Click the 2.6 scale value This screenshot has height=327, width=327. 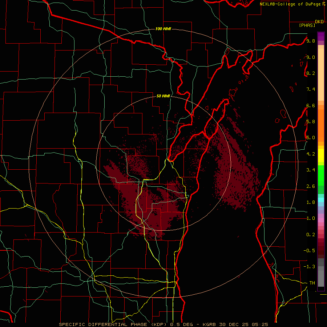311,186
